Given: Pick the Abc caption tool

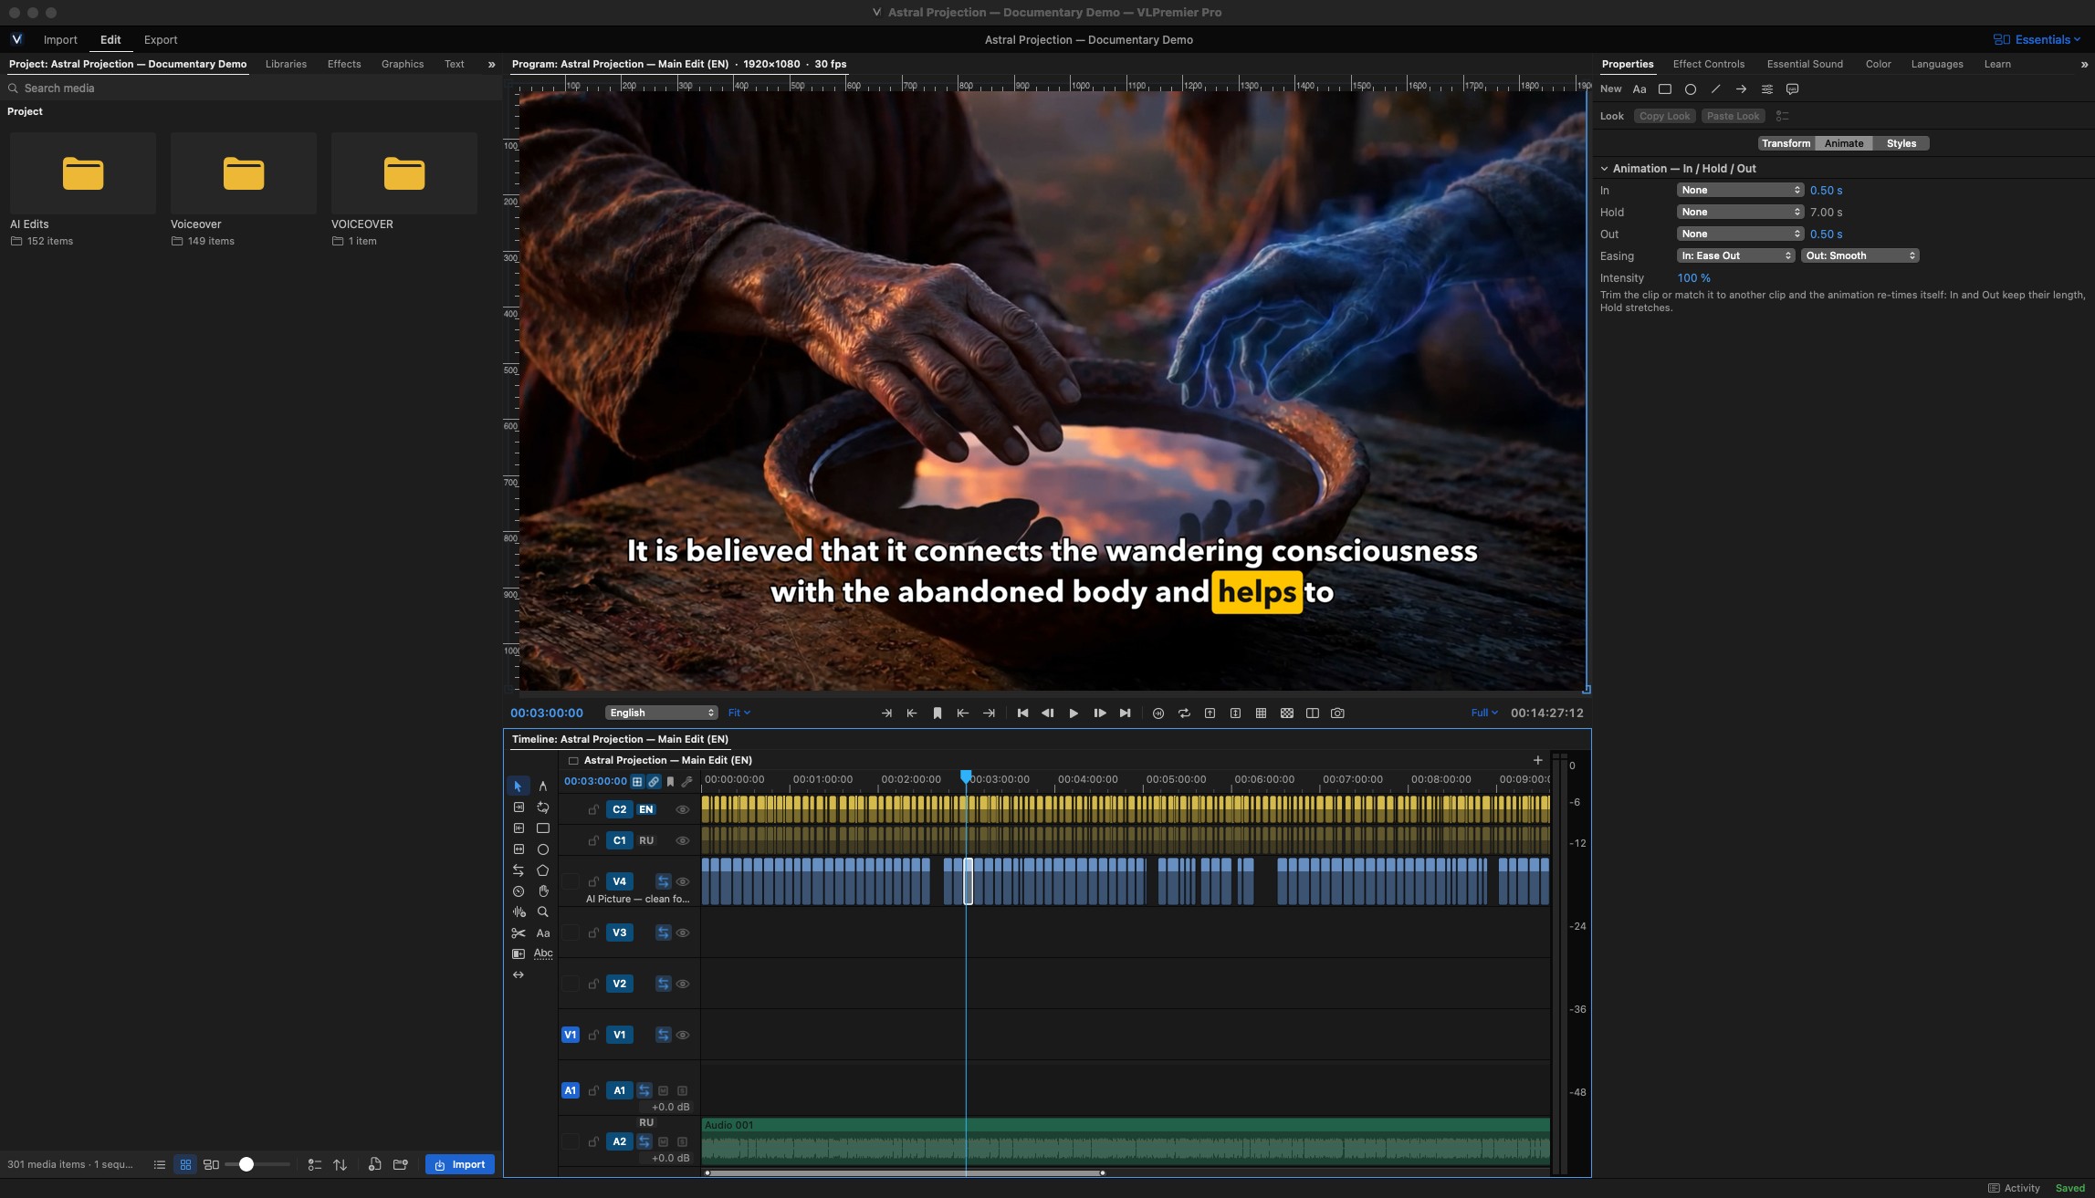Looking at the screenshot, I should pyautogui.click(x=543, y=953).
